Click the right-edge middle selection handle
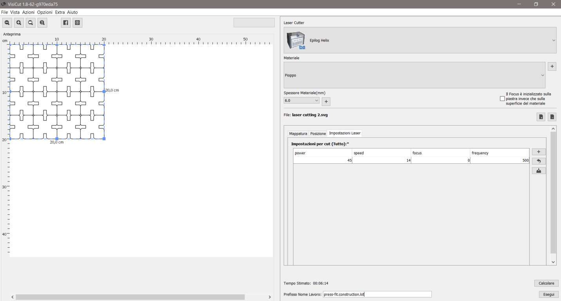561x301 pixels. pyautogui.click(x=104, y=91)
